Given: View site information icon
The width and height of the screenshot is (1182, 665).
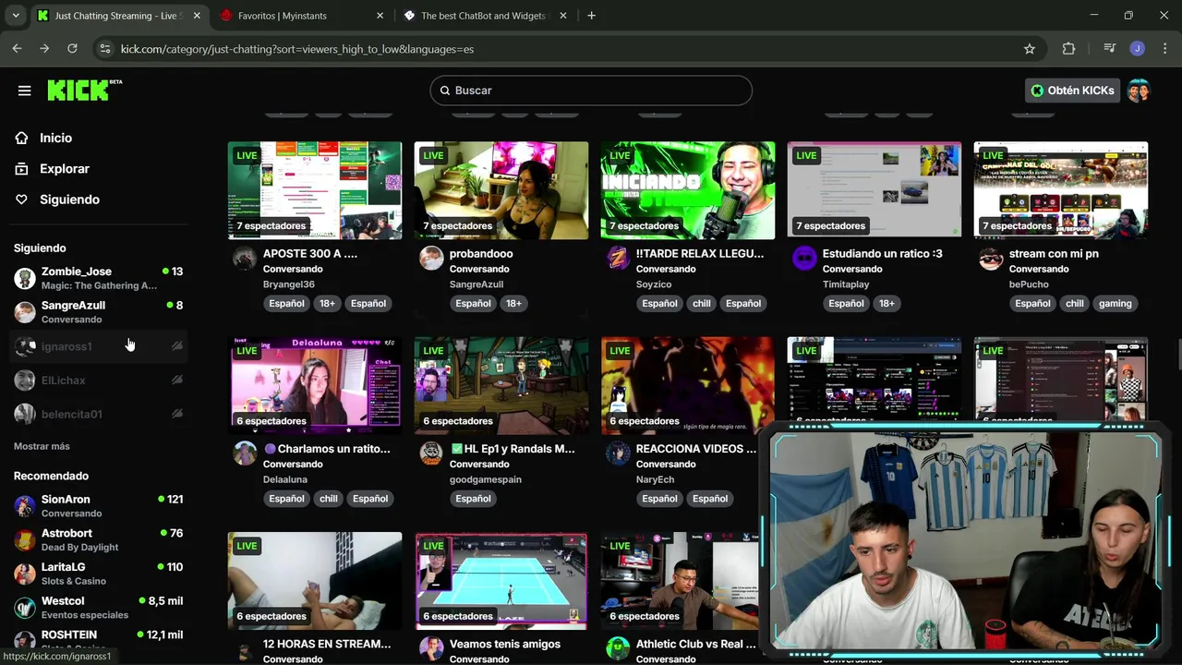Looking at the screenshot, I should [x=104, y=49].
